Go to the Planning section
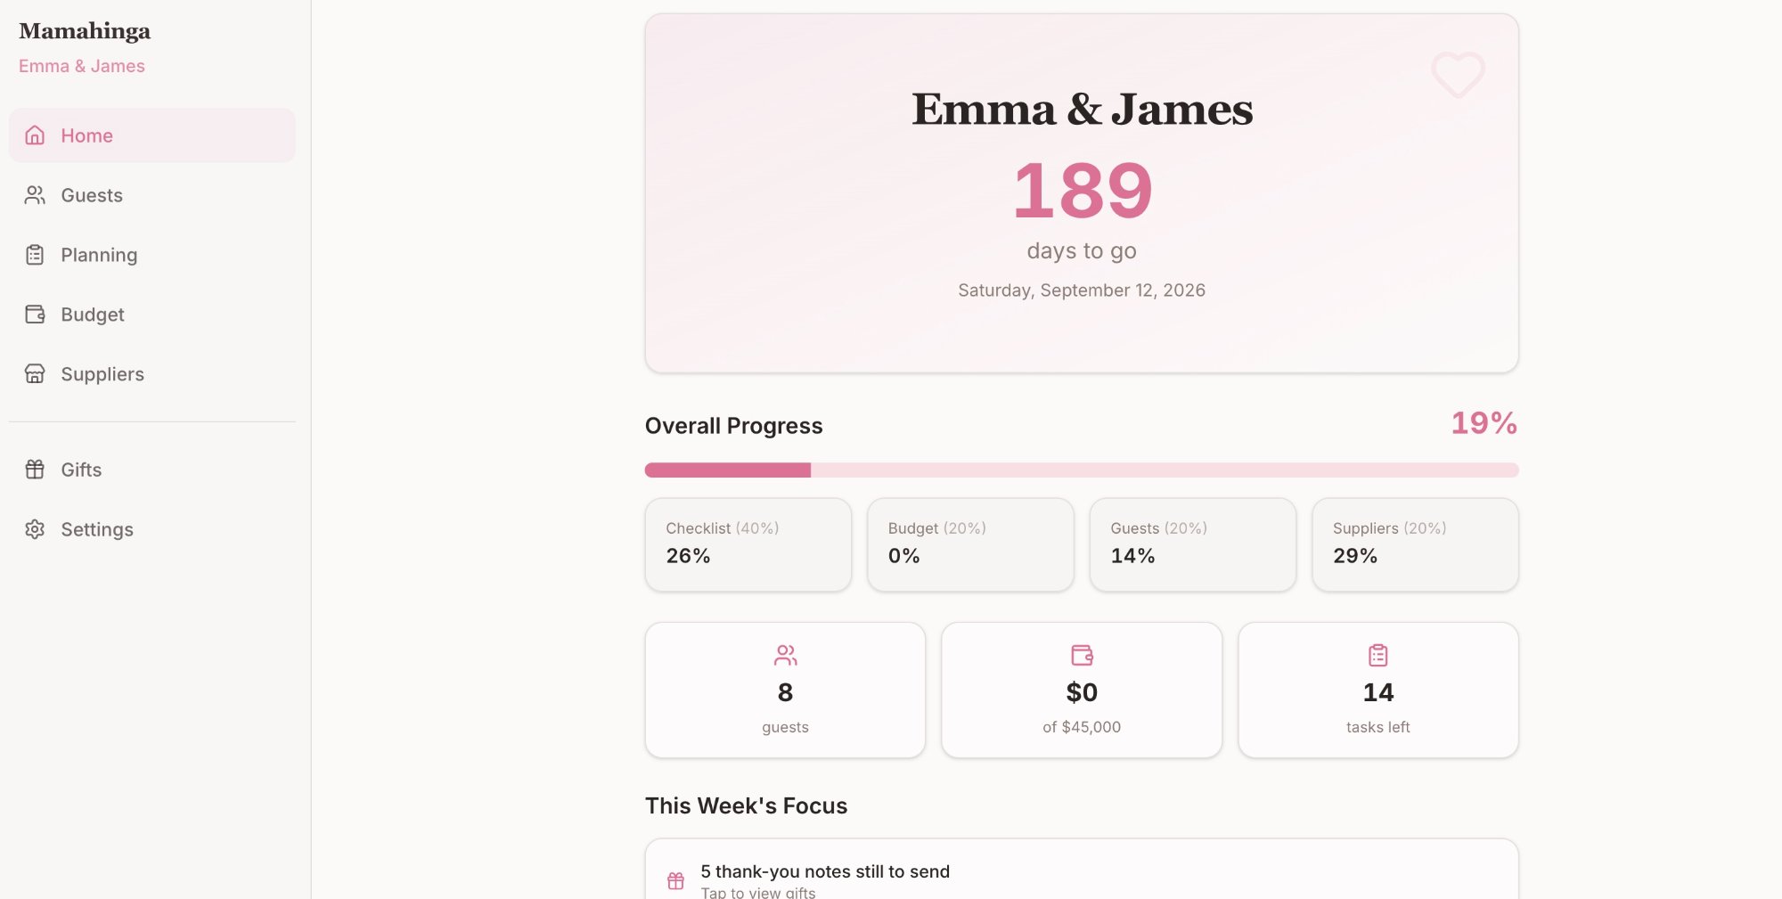 [x=99, y=255]
